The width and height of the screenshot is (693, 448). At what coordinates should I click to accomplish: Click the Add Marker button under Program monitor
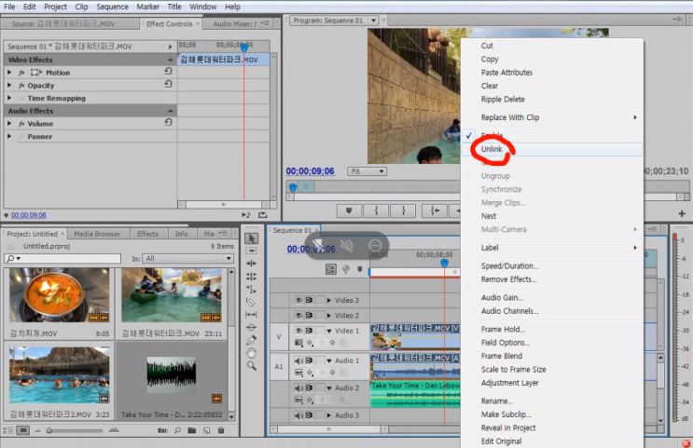[349, 211]
